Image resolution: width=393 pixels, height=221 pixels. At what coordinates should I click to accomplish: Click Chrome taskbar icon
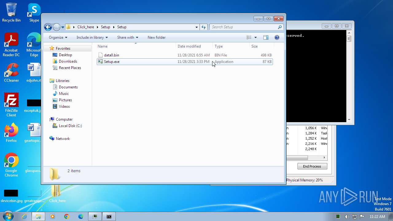(x=67, y=216)
